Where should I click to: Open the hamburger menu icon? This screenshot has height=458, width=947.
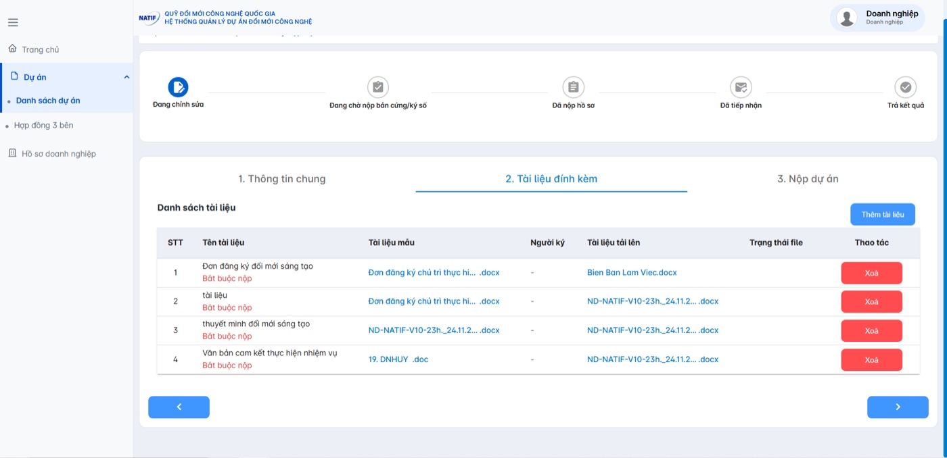tap(13, 23)
